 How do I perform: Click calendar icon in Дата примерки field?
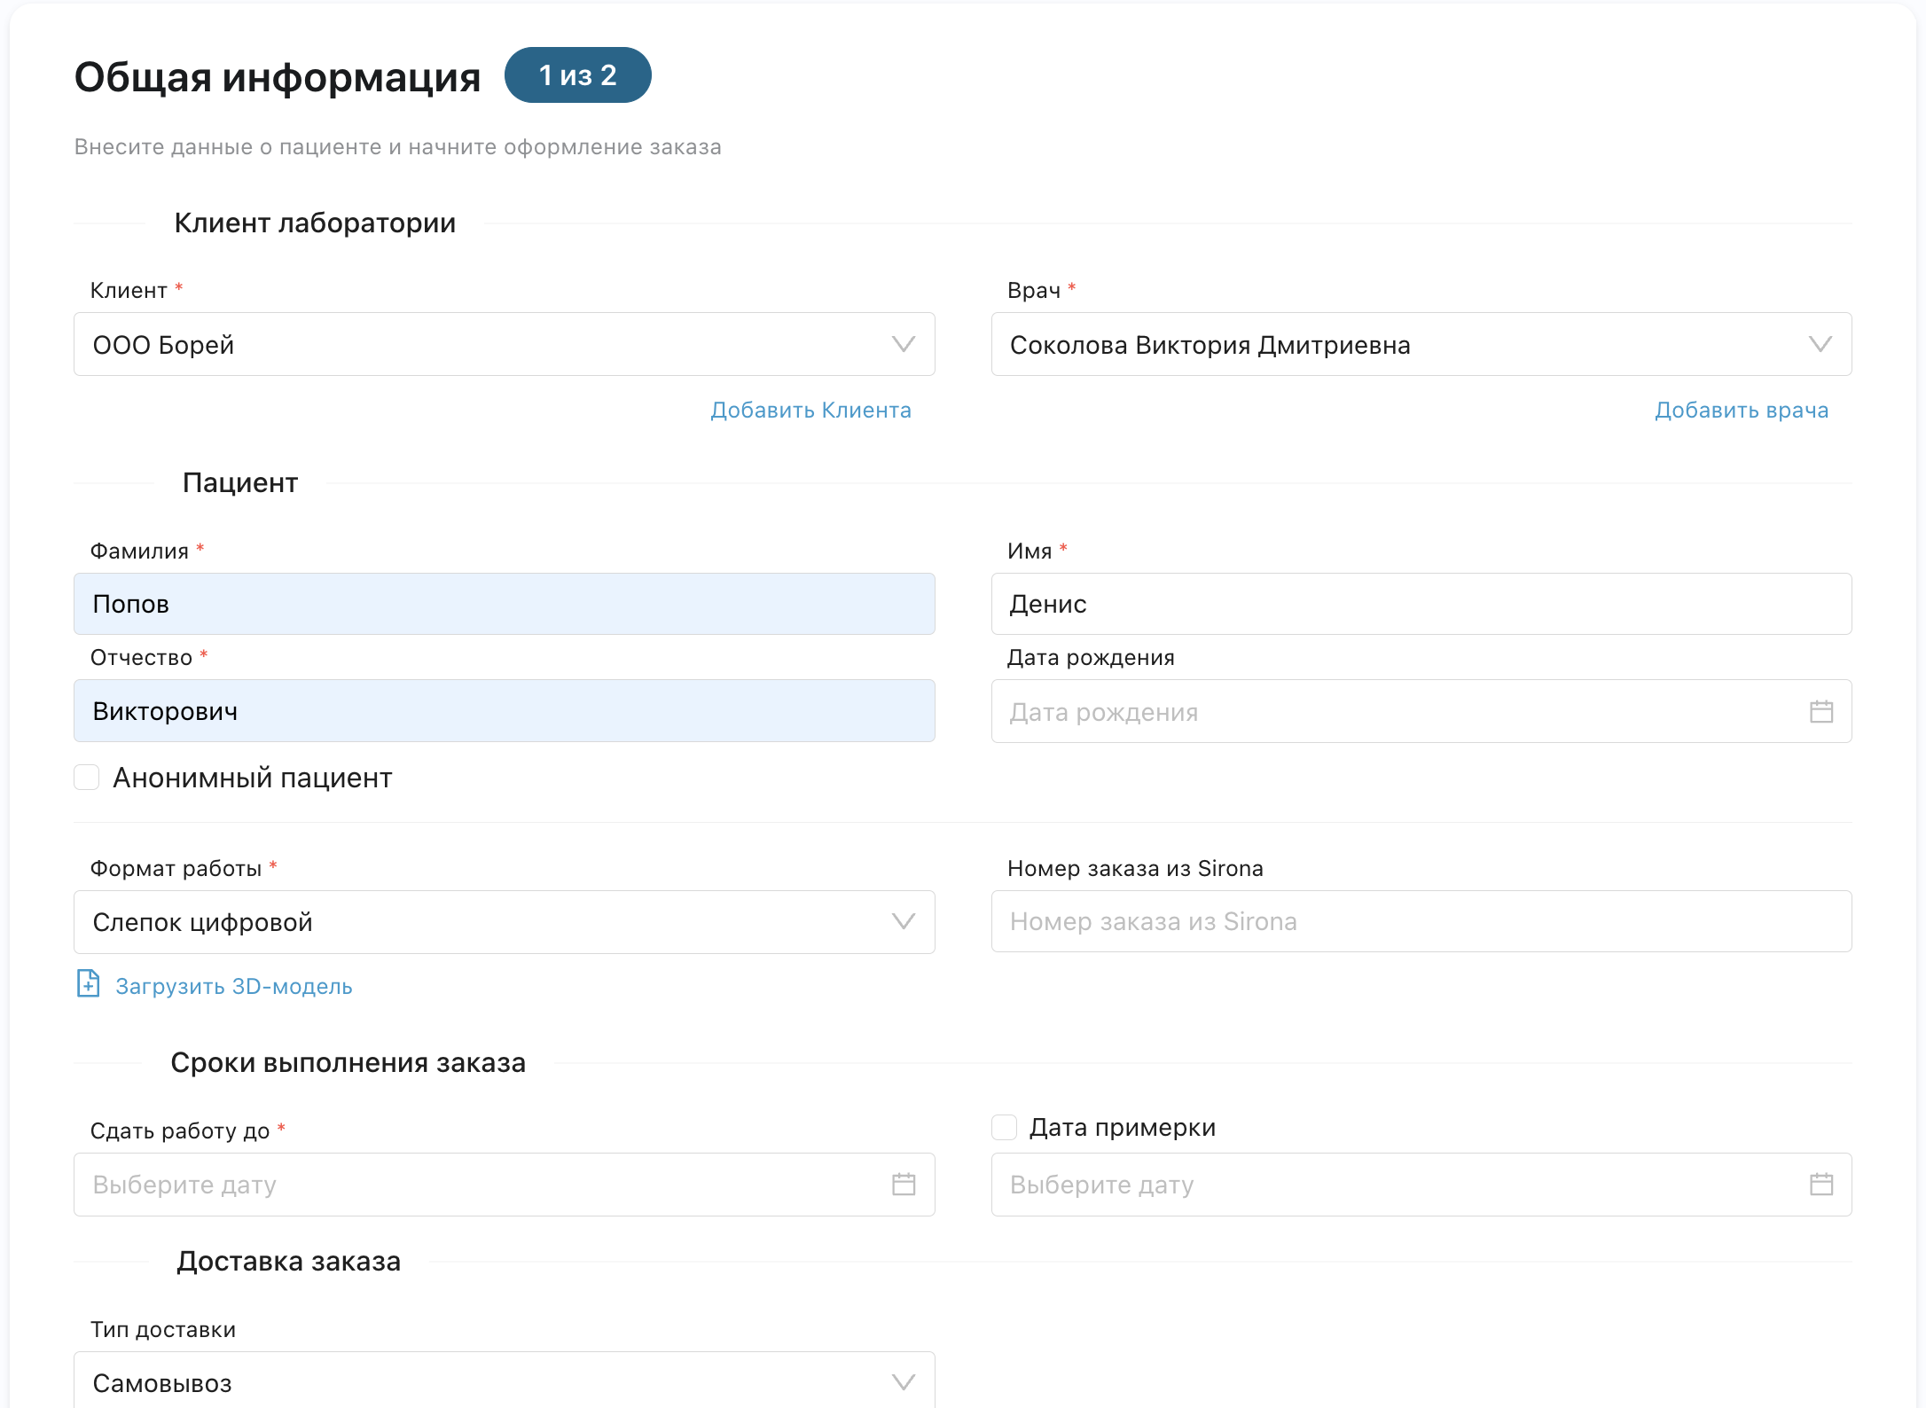coord(1820,1184)
